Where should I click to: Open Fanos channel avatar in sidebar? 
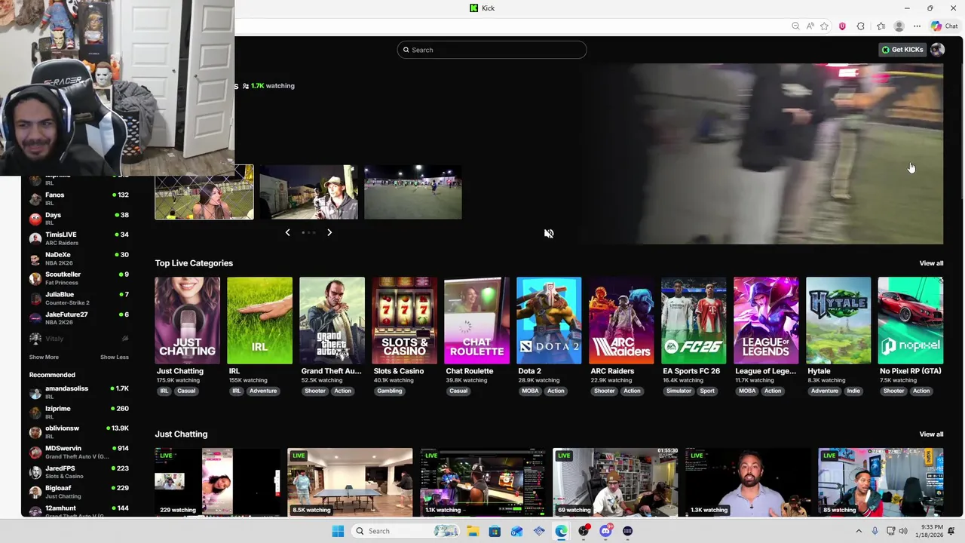point(35,199)
